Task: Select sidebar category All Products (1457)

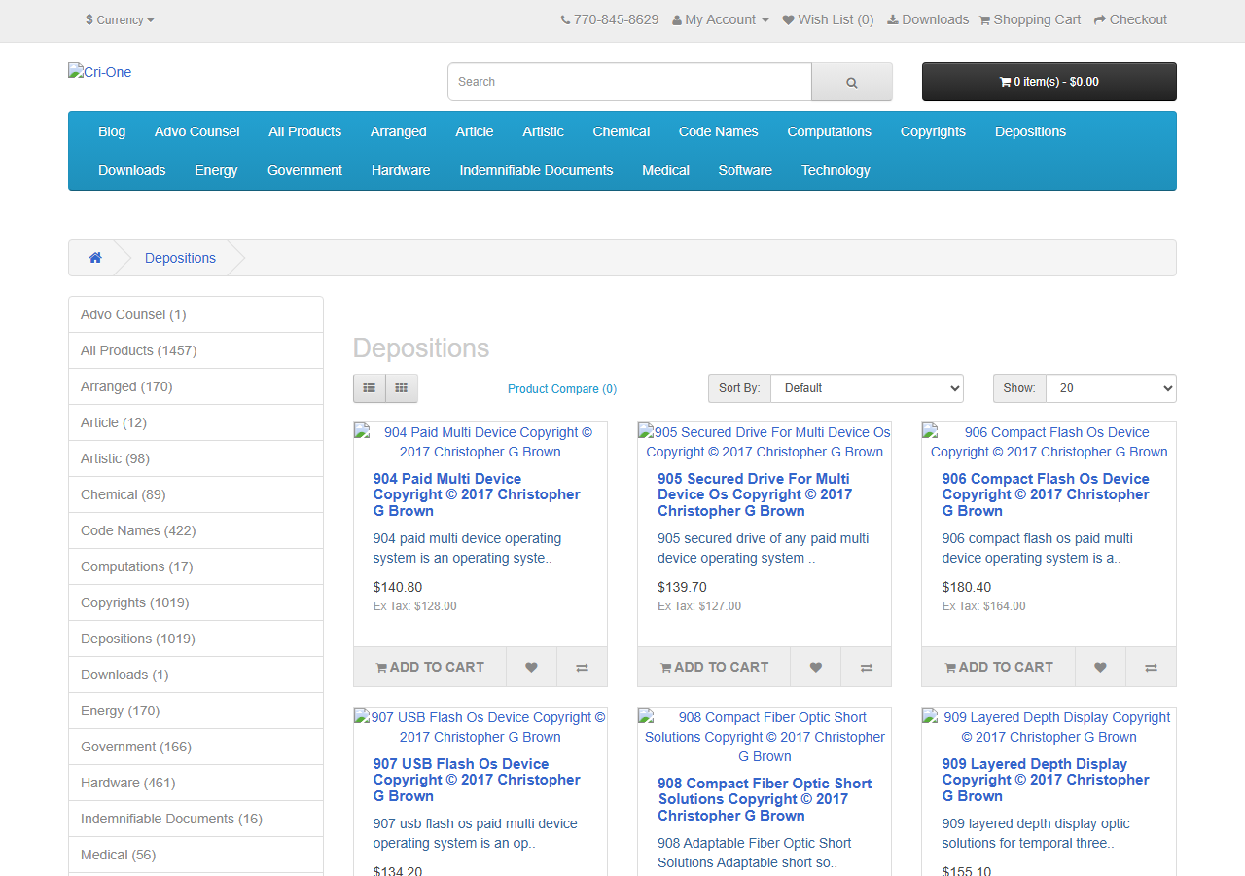Action: coord(196,350)
